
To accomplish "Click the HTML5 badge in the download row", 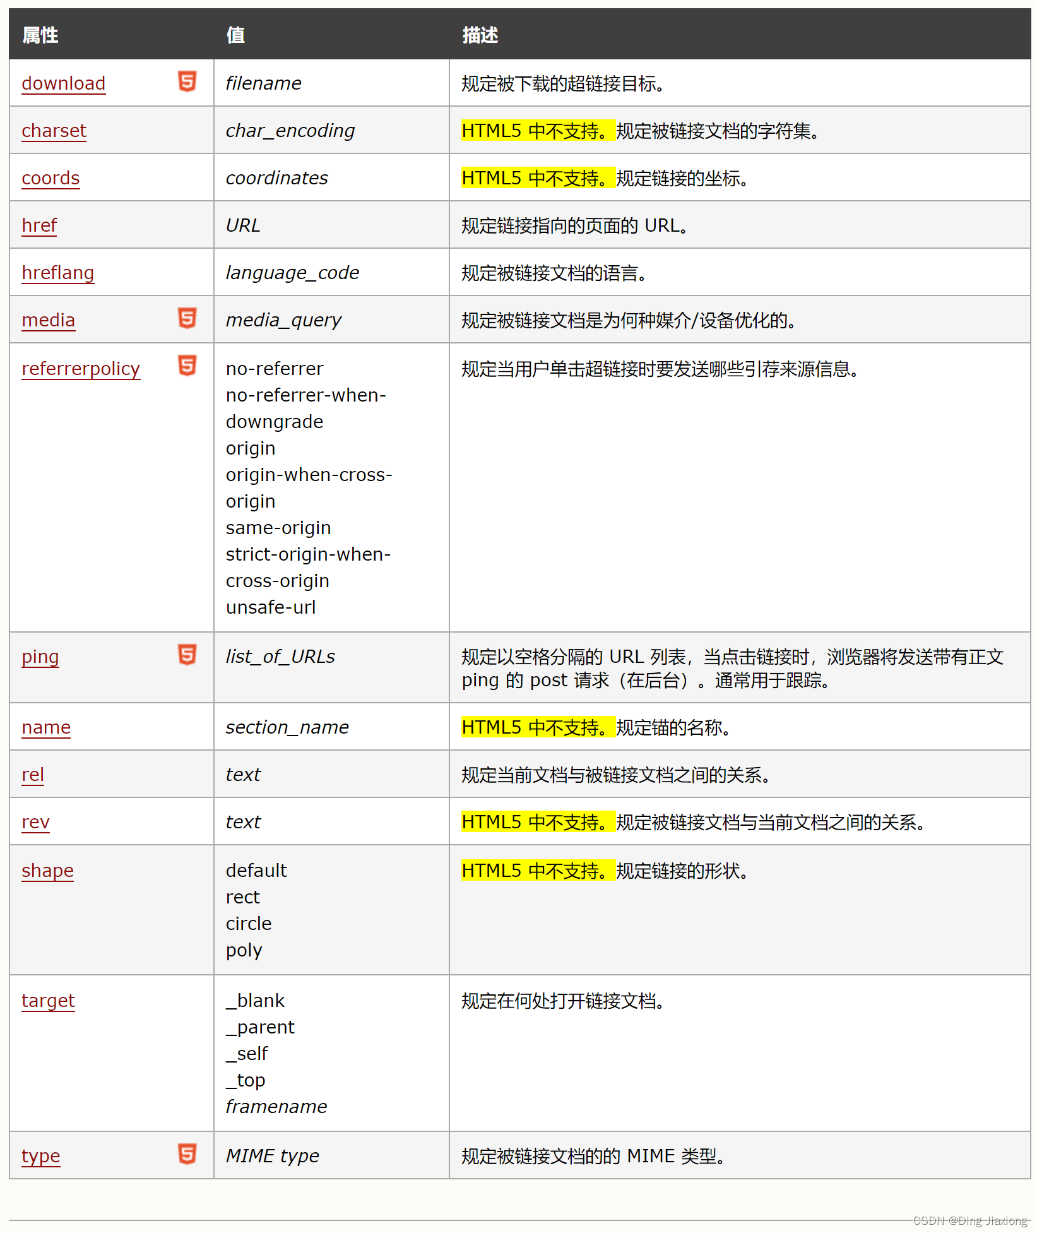I will 187,81.
